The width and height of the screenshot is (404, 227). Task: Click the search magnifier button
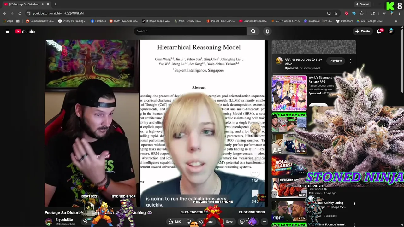[x=253, y=31]
